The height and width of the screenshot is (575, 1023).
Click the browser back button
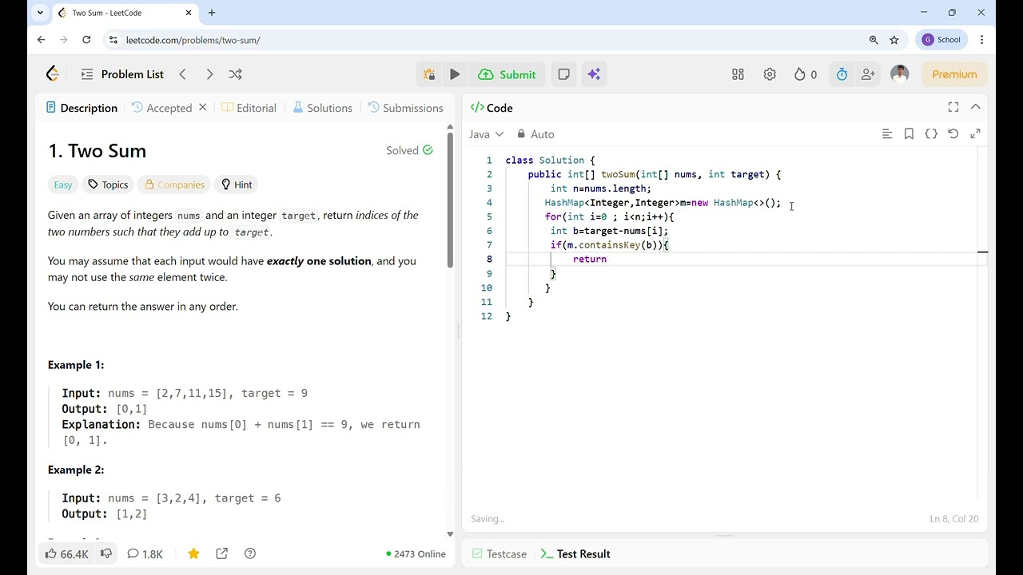(x=42, y=40)
